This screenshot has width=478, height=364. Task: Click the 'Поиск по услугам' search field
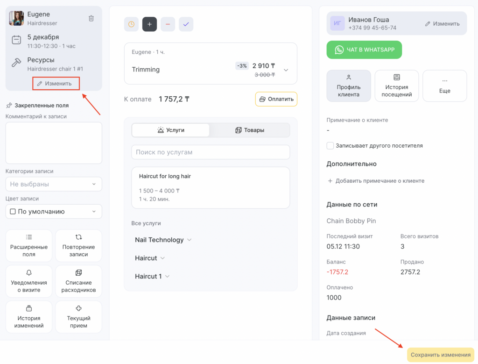tap(211, 152)
